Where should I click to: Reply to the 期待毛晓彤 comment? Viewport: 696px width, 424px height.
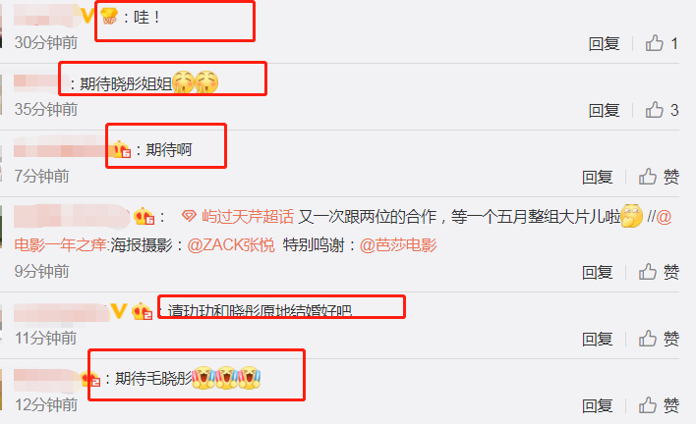(x=598, y=405)
